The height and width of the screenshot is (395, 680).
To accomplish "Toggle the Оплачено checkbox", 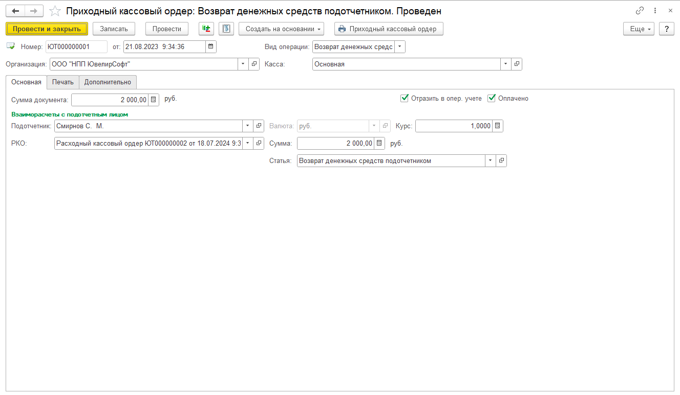I will coord(492,98).
